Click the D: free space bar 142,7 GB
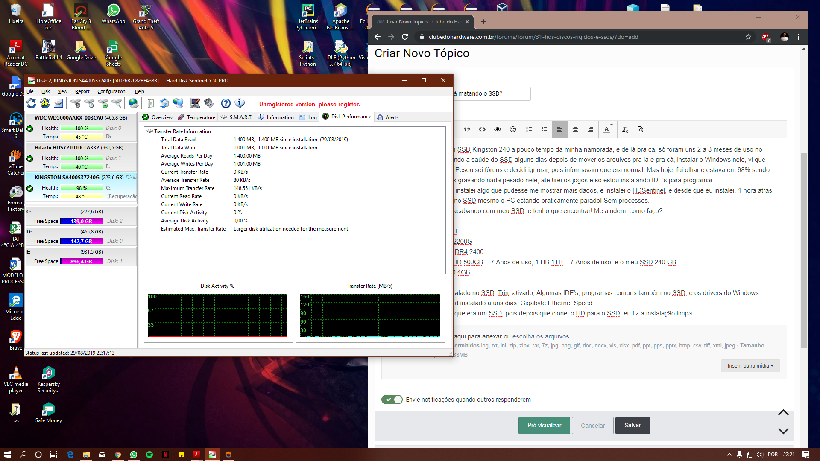Screen dimensions: 820x461 click(82, 241)
